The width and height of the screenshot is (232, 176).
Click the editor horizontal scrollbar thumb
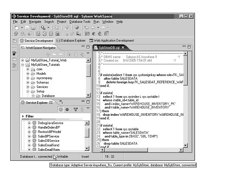[126, 150]
